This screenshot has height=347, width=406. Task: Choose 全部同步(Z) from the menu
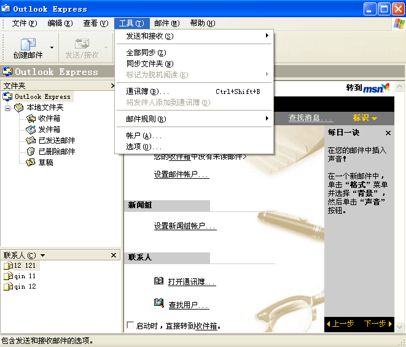194,53
